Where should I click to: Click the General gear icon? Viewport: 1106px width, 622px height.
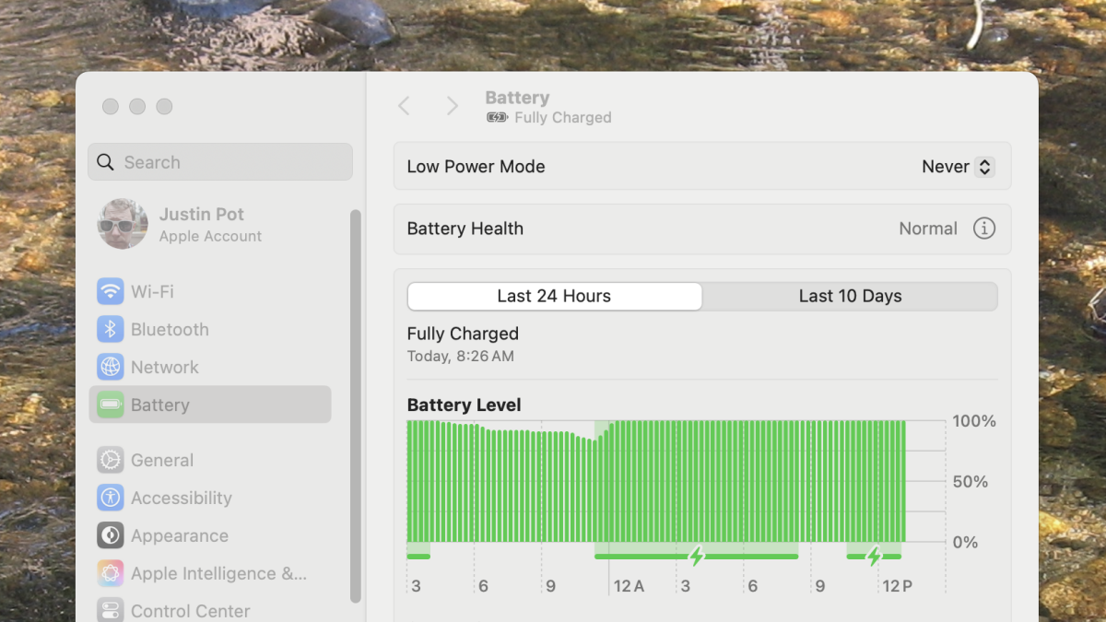pos(111,460)
